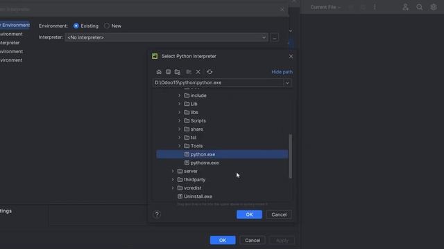This screenshot has height=249, width=444.
Task: Create a new folder toolbar icon
Action: click(189, 72)
